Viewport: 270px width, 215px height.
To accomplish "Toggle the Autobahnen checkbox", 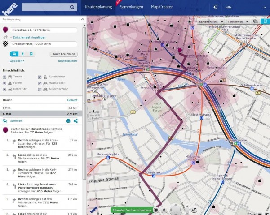I will (40, 77).
